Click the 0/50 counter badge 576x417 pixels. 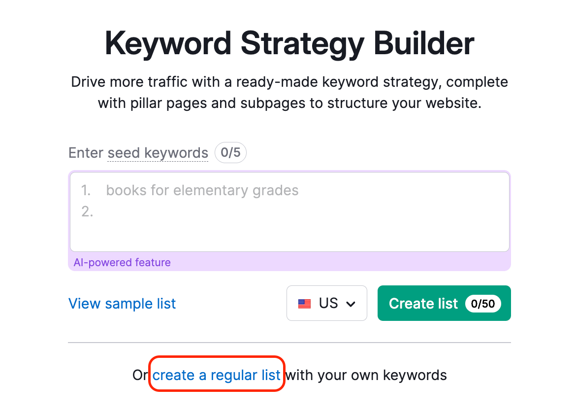(482, 304)
